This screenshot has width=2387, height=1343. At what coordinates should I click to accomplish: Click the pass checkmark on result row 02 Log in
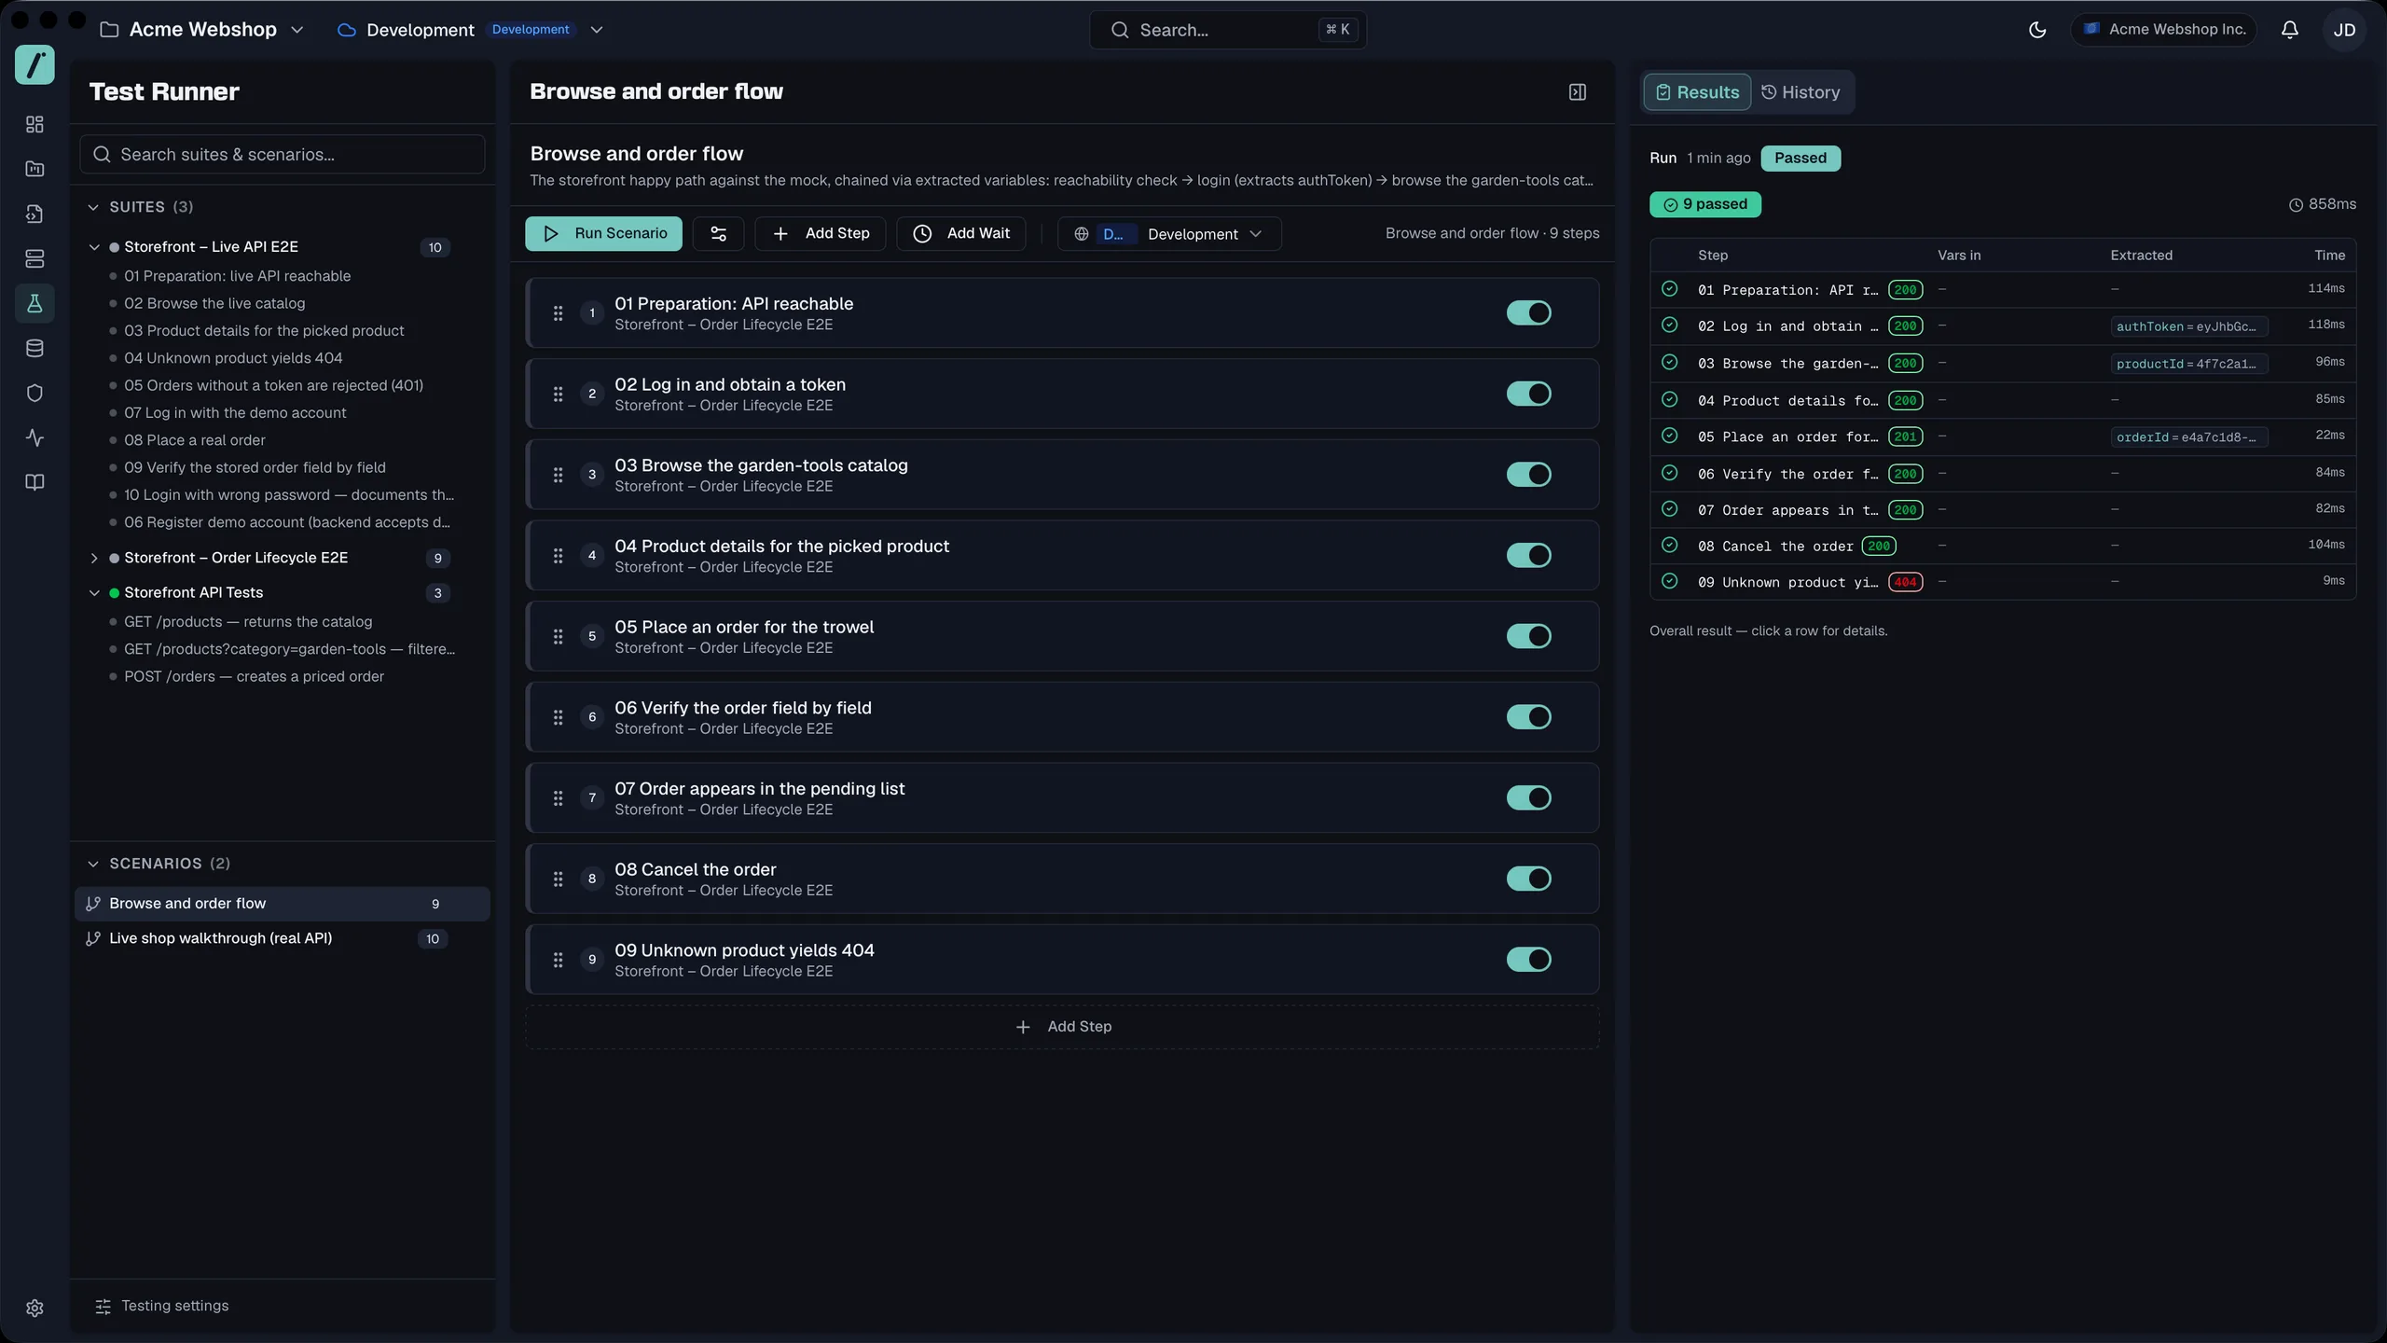point(1670,325)
